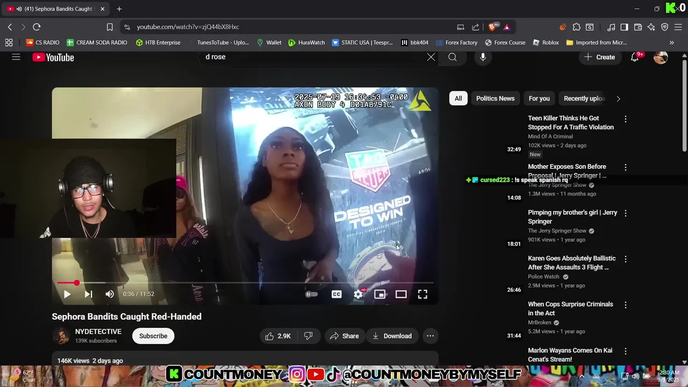Open the browser hamburger menu
Viewport: 688px width, 387px height.
(678, 27)
